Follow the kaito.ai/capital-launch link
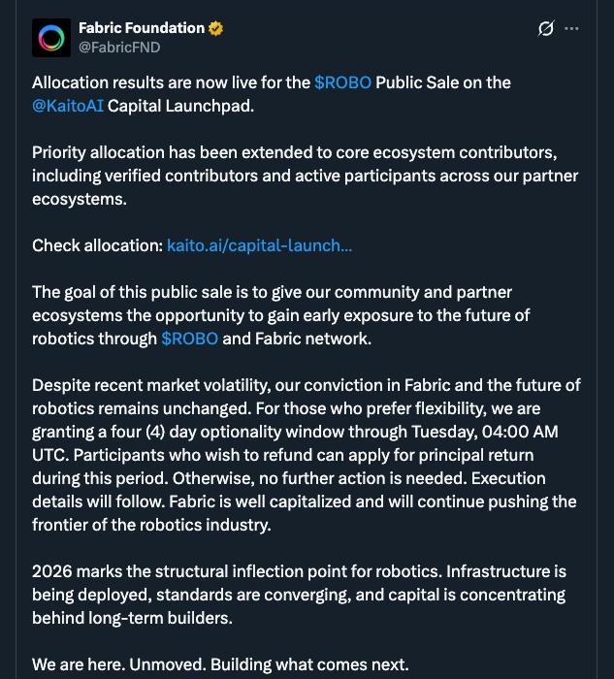The height and width of the screenshot is (679, 614). (259, 245)
